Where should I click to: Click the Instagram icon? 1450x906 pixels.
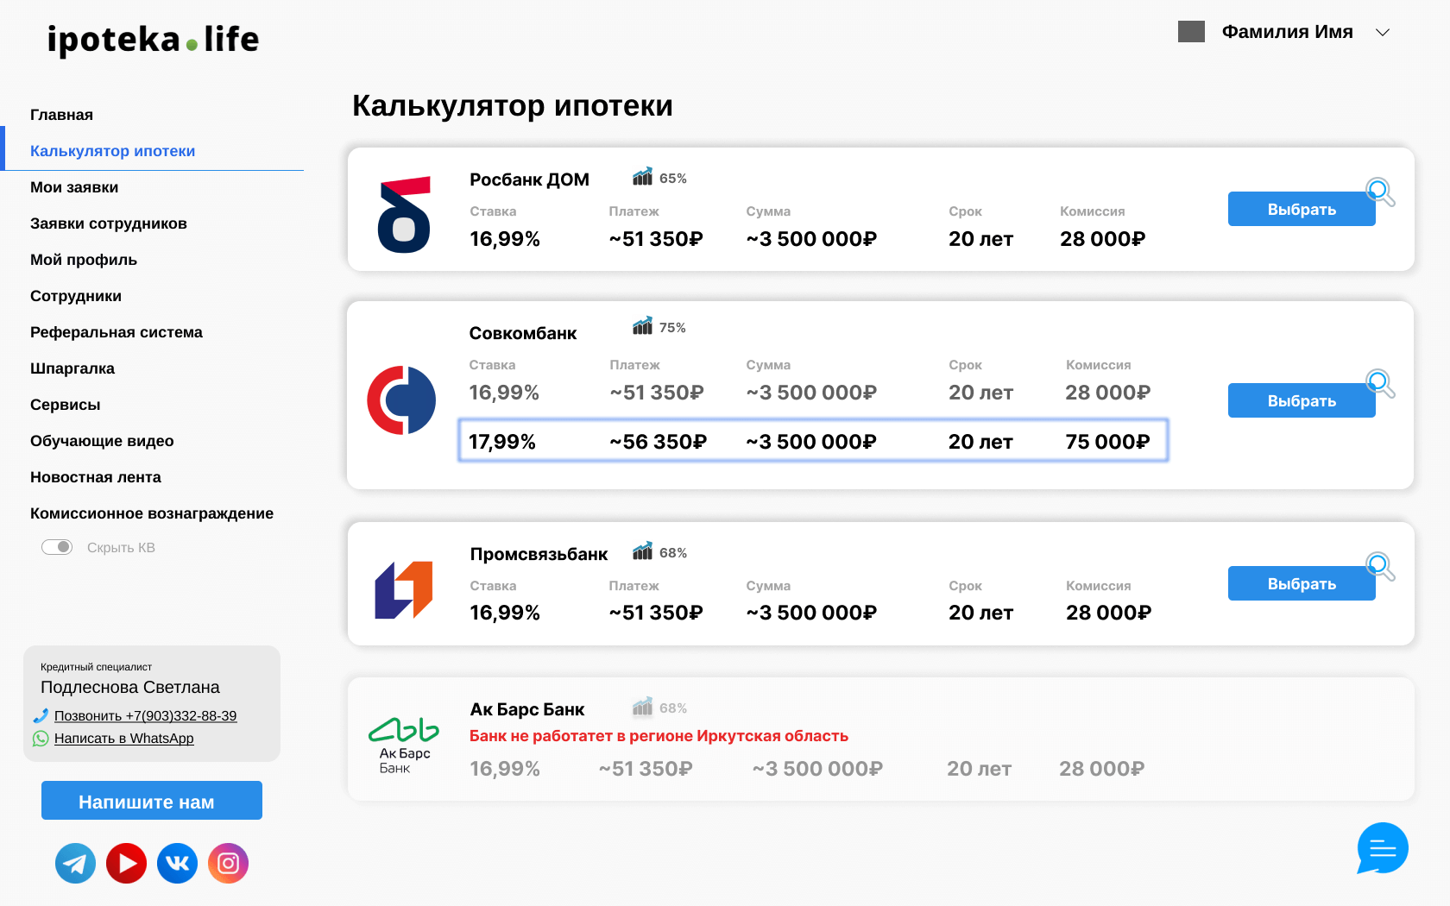coord(228,863)
